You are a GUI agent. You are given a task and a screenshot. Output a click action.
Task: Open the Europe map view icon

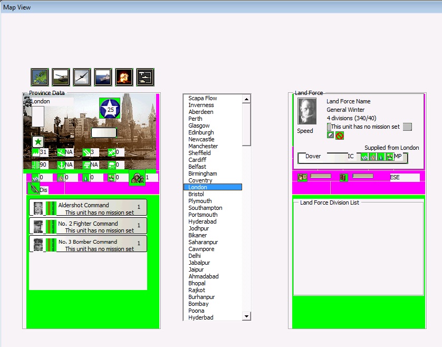40,77
